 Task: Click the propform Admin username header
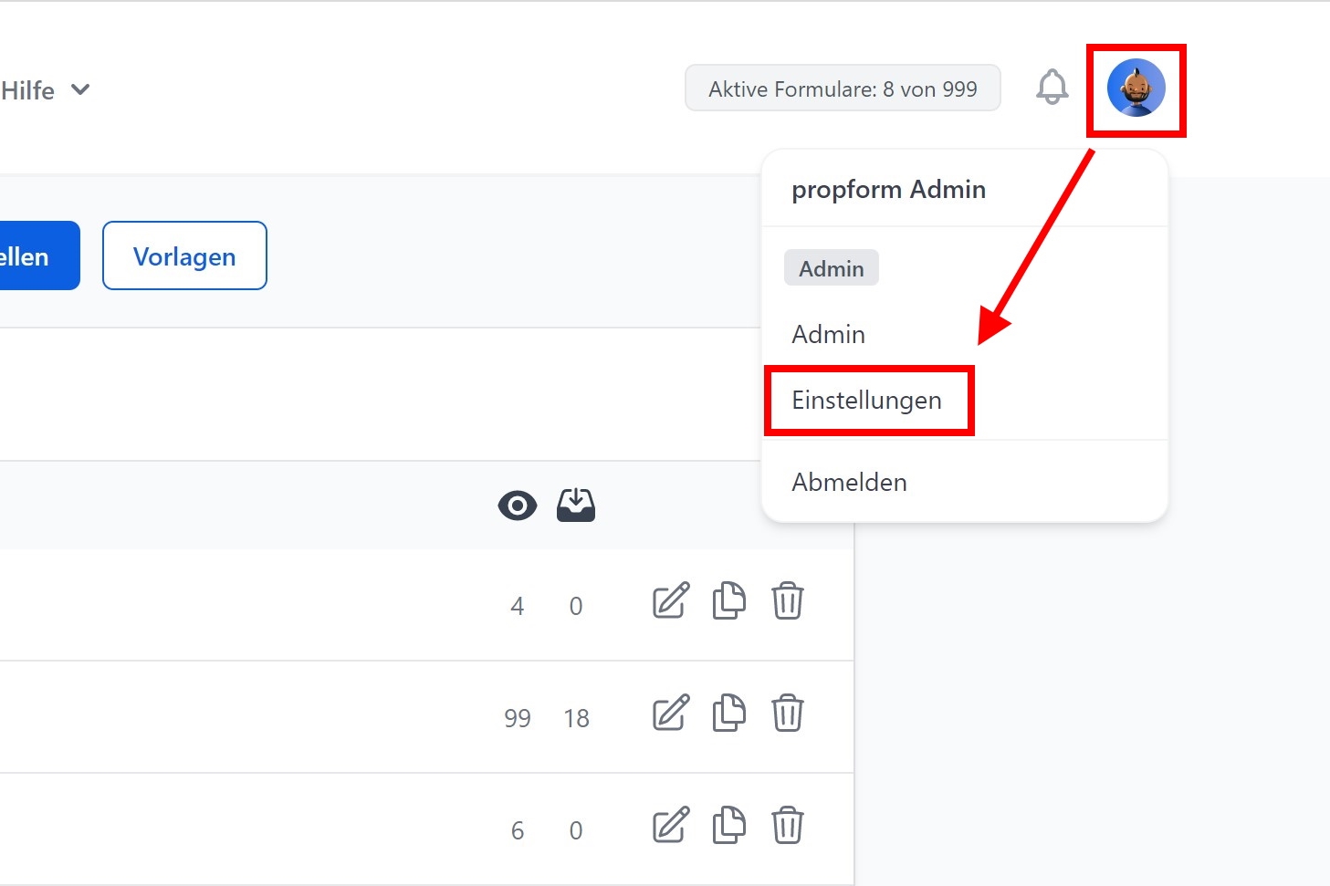pyautogui.click(x=888, y=190)
